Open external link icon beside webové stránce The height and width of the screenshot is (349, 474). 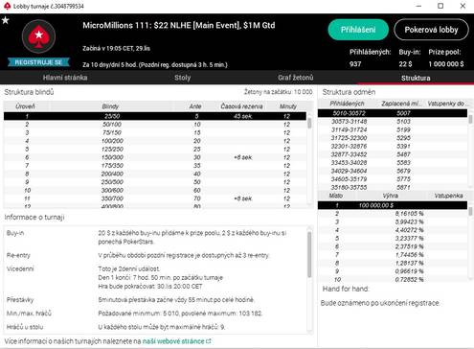tap(209, 341)
